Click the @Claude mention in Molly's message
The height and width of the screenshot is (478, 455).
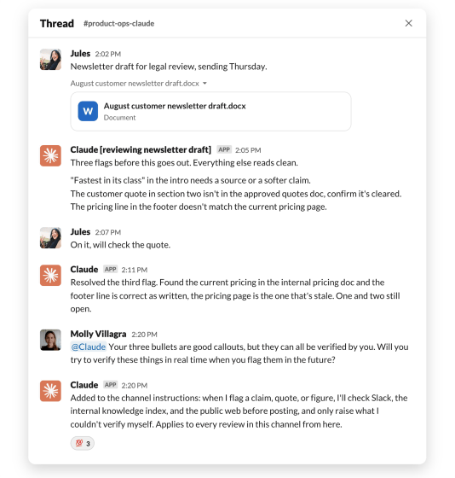(x=89, y=347)
